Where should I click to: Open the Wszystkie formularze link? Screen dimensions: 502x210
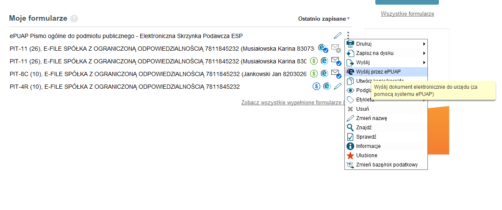pos(407,14)
